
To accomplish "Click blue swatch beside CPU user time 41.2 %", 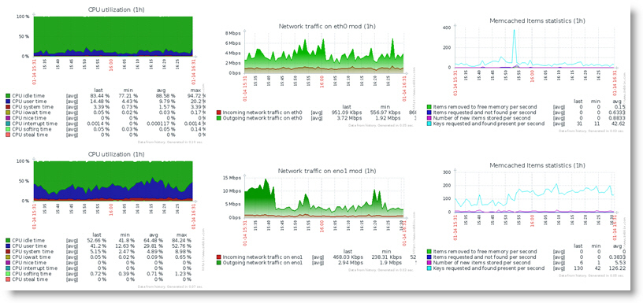I will click(8, 246).
